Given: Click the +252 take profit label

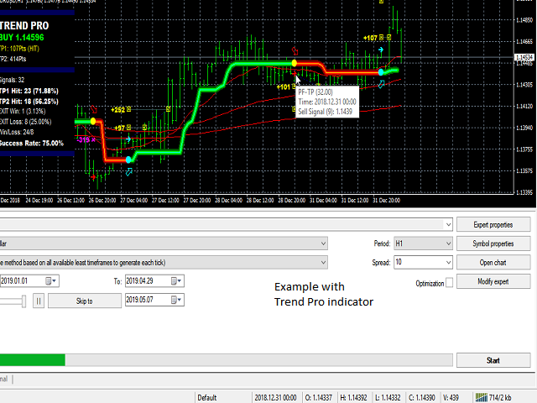Looking at the screenshot, I should [117, 110].
